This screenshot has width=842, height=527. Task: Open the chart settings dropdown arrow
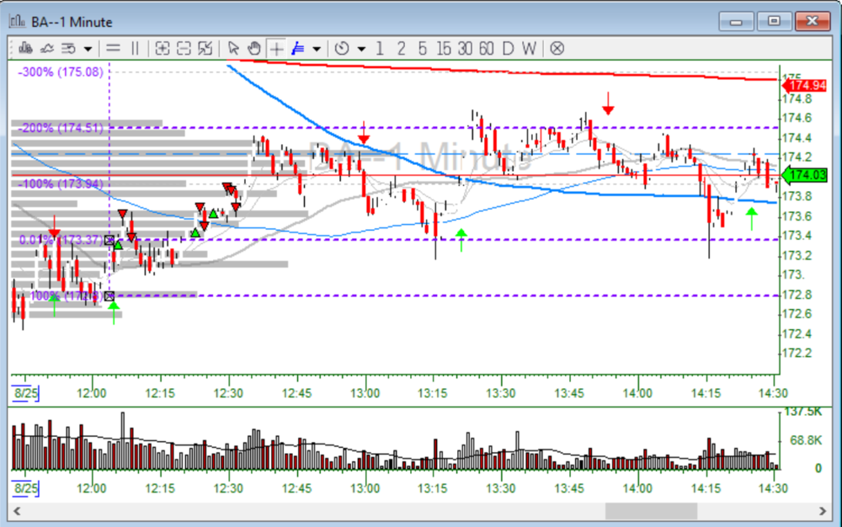[88, 49]
